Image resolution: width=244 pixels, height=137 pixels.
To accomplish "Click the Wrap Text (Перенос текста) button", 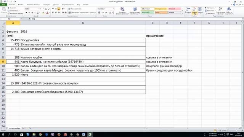I will pyautogui.click(x=75, y=9).
